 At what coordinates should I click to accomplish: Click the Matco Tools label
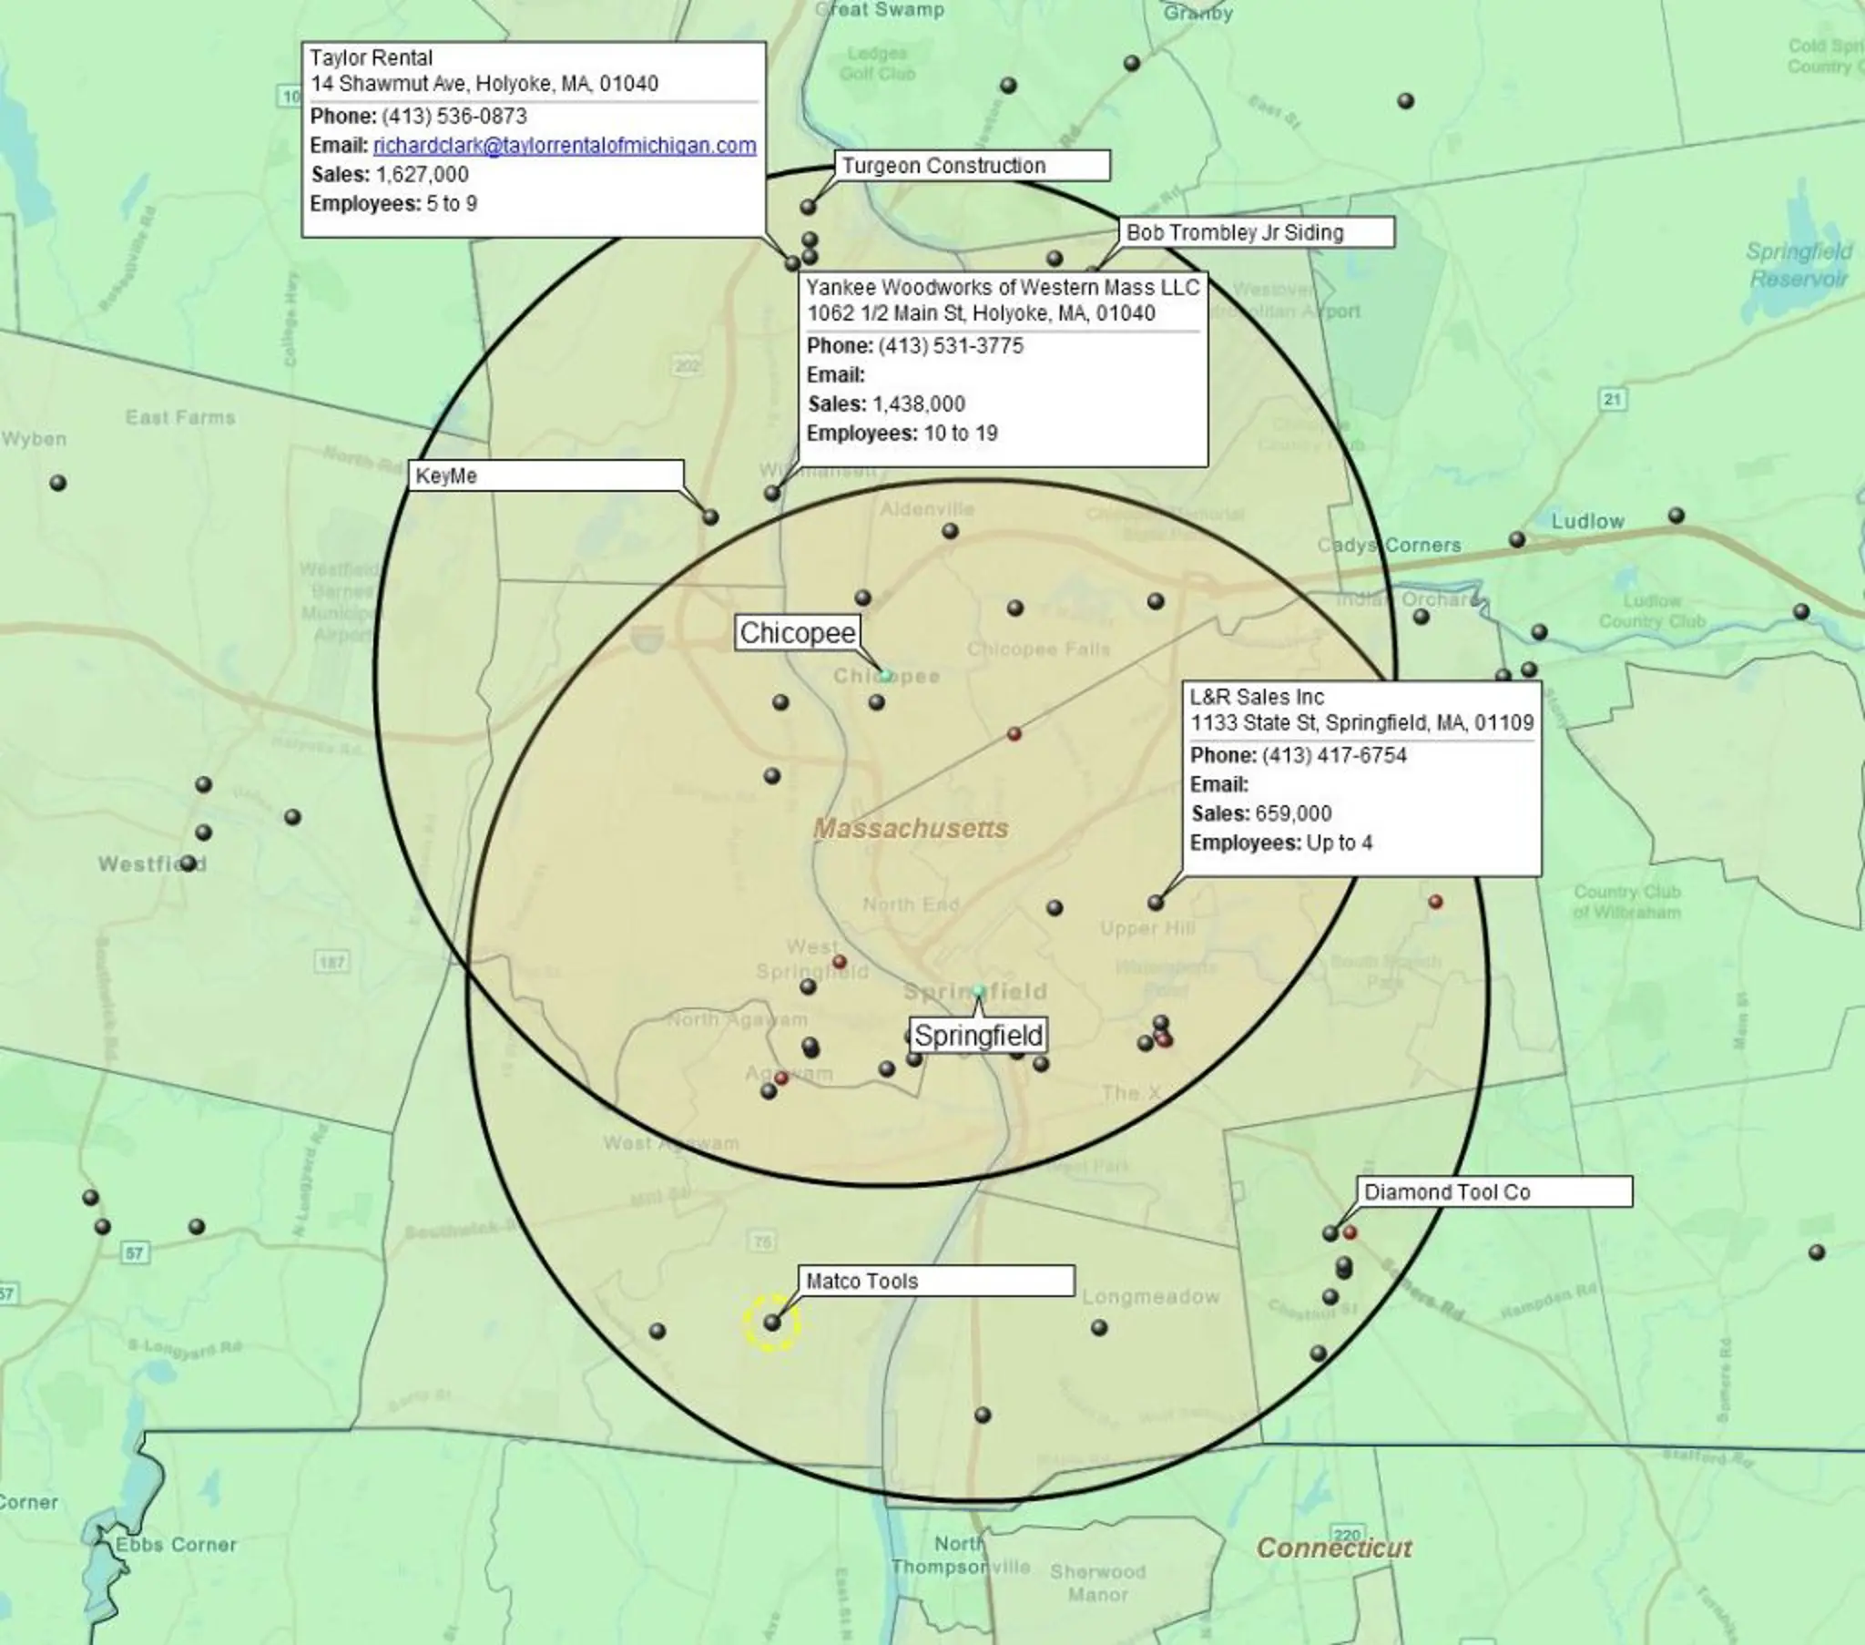[x=937, y=1281]
